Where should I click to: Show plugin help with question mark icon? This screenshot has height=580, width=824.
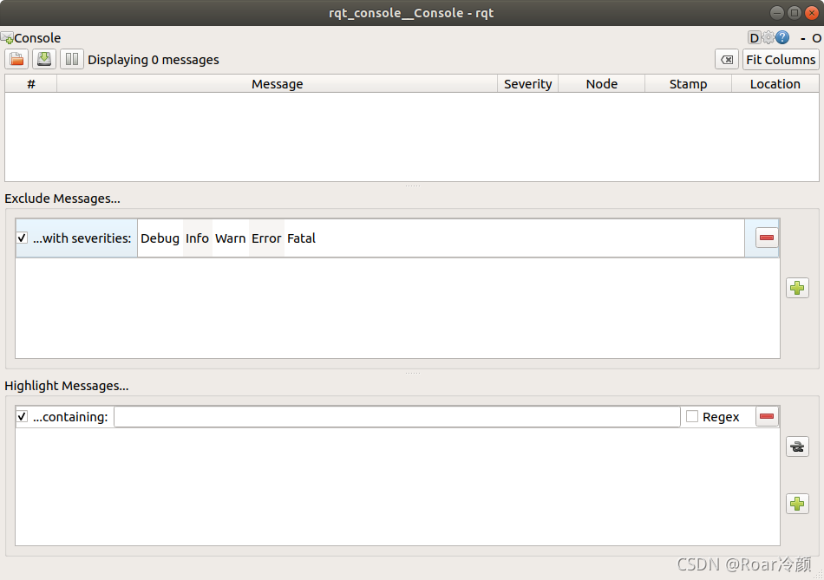point(782,38)
